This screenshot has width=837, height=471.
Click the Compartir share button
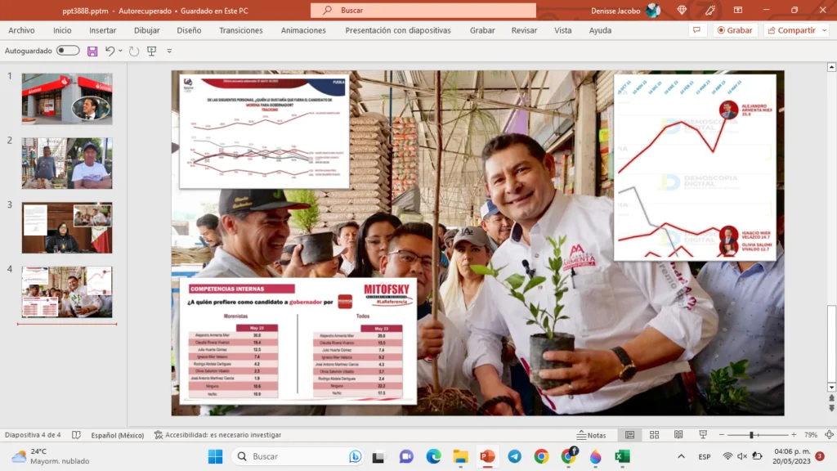(x=791, y=30)
